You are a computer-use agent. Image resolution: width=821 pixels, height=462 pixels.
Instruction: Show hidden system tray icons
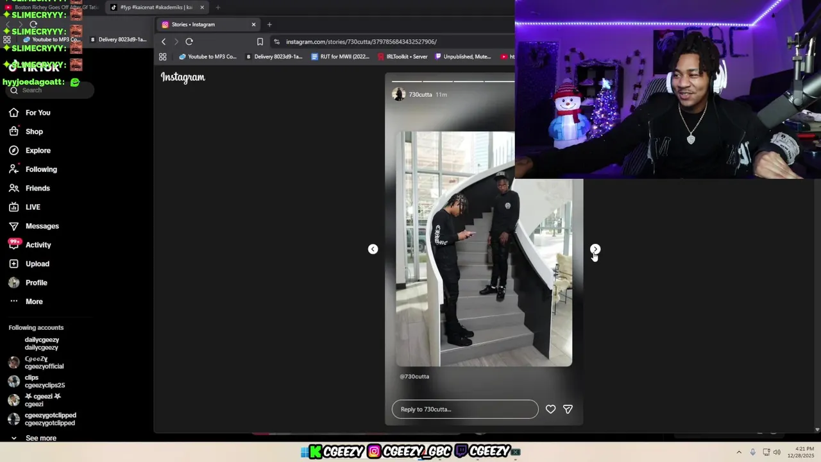(739, 452)
